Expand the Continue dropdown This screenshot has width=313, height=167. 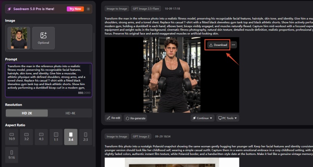pos(202,118)
